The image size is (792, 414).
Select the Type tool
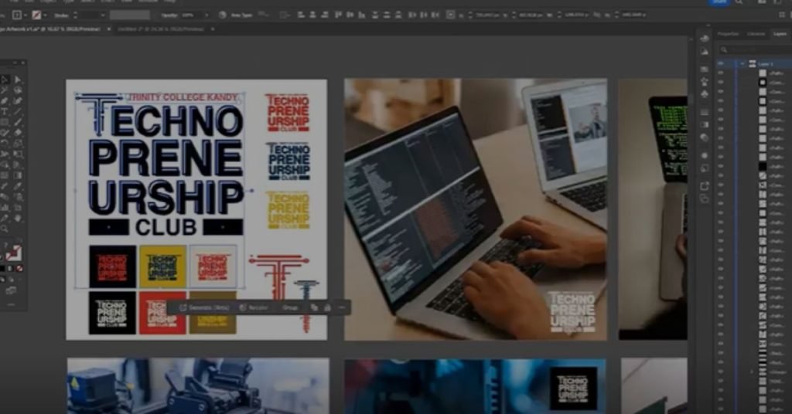coord(5,112)
